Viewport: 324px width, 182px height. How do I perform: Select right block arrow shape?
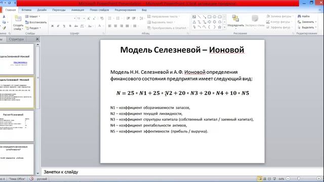point(210,22)
